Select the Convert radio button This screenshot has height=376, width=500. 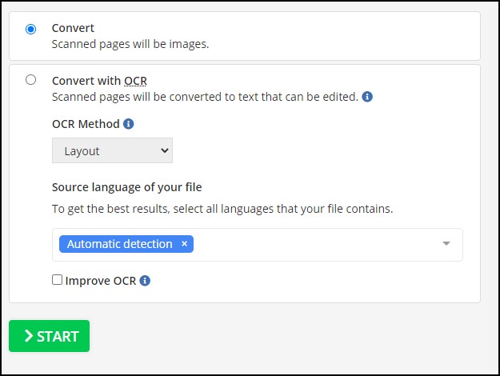pos(30,29)
